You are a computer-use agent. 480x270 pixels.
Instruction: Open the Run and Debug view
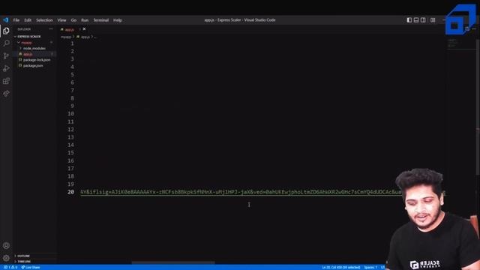(x=6, y=68)
